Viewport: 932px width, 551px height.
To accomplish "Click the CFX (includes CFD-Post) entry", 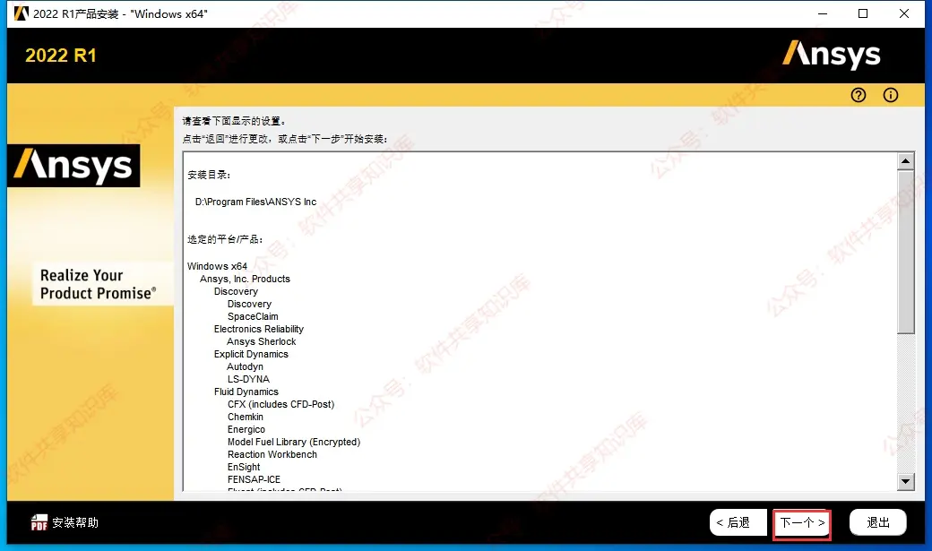I will [280, 404].
